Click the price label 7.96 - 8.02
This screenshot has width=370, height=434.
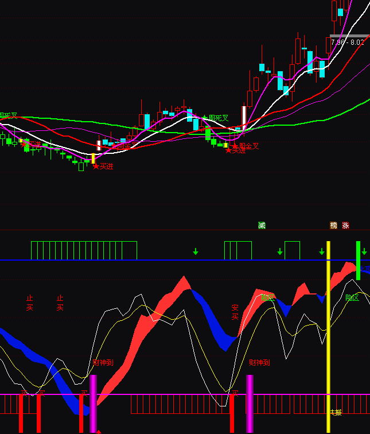pos(348,42)
